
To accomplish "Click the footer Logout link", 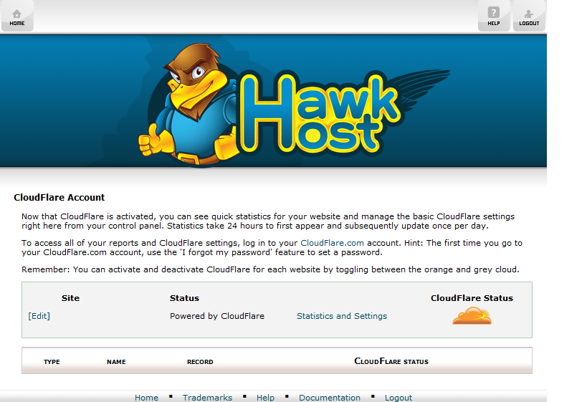I will pos(399,398).
